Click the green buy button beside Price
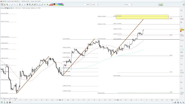 point(11,8)
